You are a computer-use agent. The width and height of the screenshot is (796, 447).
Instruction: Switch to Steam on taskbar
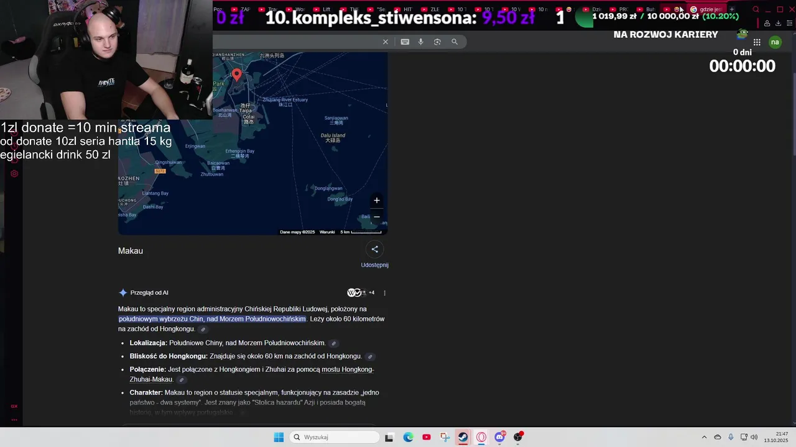point(463,437)
